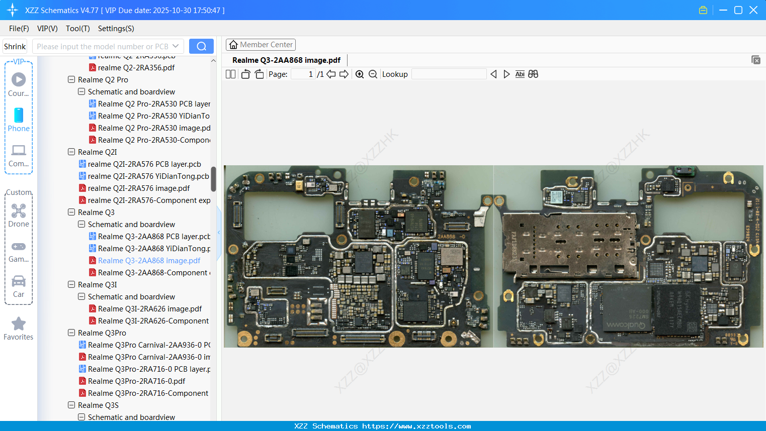
Task: Click the Member Center button
Action: point(261,45)
